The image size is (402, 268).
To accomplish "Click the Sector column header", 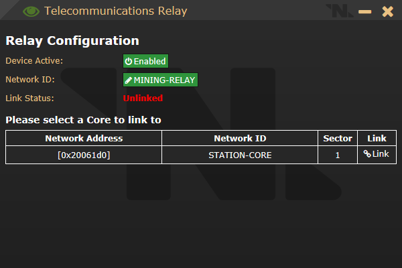I will pyautogui.click(x=338, y=138).
